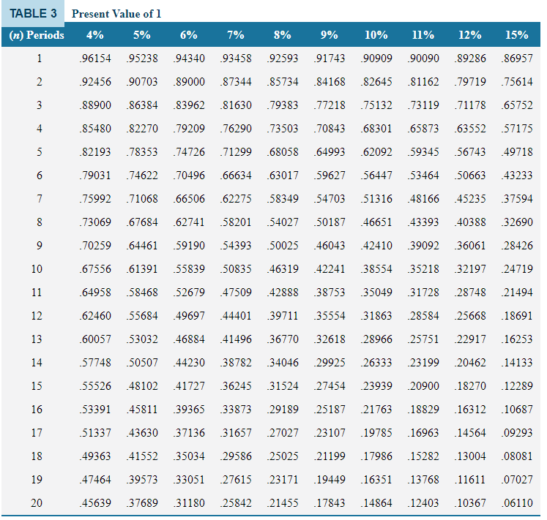Click the cell showing .31524
Image resolution: width=547 pixels, height=520 pixels.
pos(282,386)
